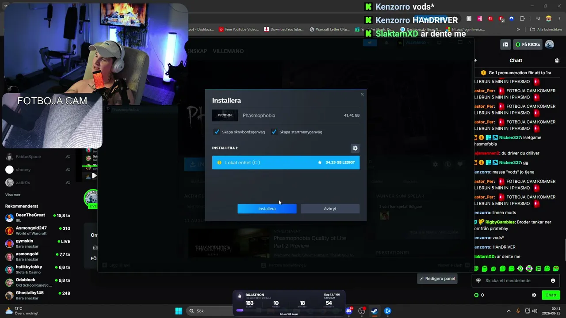Open gymskin recommended channel
The height and width of the screenshot is (318, 566).
point(38,243)
